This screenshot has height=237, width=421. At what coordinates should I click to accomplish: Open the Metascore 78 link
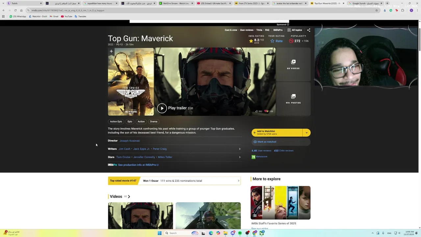click(x=260, y=157)
